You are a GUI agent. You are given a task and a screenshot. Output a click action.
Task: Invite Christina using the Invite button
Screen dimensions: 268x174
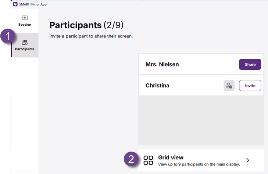250,86
